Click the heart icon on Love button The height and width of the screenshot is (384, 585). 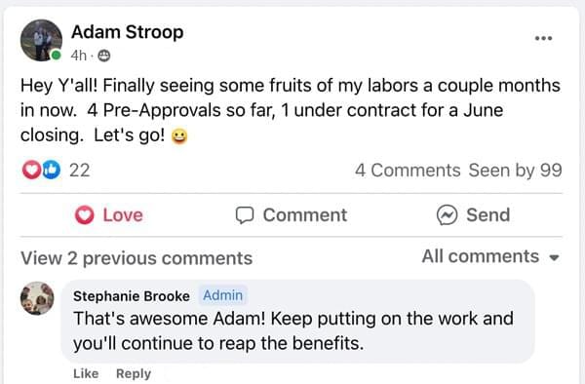[84, 215]
